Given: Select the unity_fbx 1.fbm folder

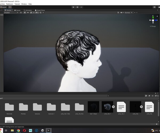Looking at the screenshot, I should click(x=65, y=107).
